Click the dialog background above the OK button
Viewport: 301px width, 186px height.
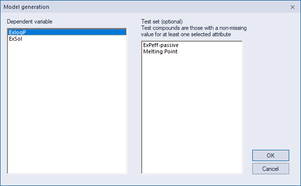point(271,95)
